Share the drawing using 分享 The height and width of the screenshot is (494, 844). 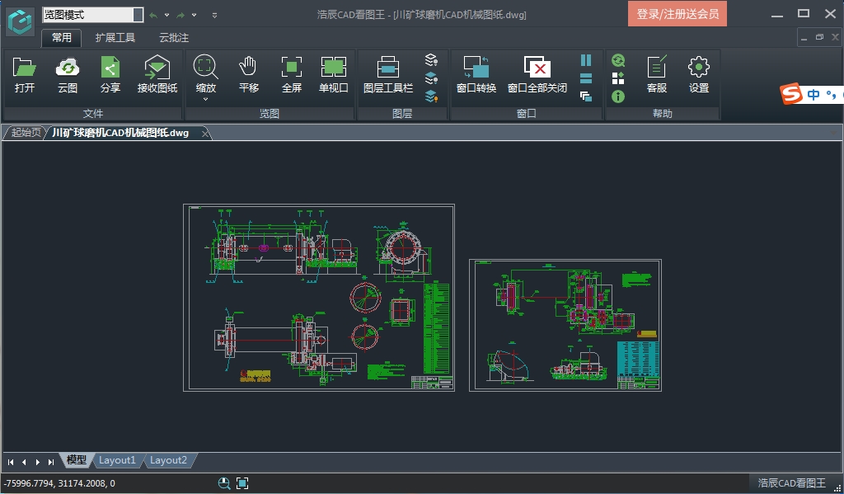pyautogui.click(x=110, y=75)
